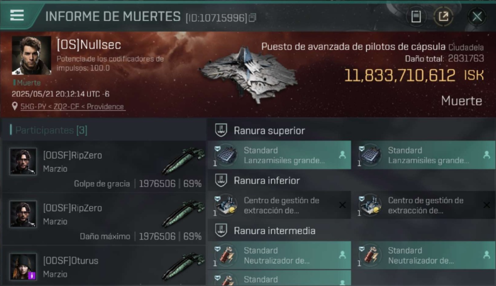496x286 pixels.
Task: Click X mark on first Centro de gestión item
Action: tap(342, 205)
